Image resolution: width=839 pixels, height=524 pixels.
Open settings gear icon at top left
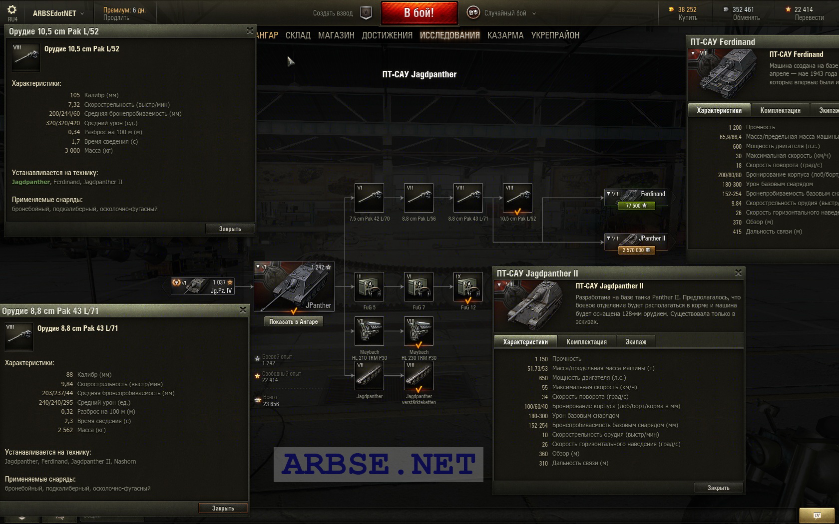coord(12,9)
